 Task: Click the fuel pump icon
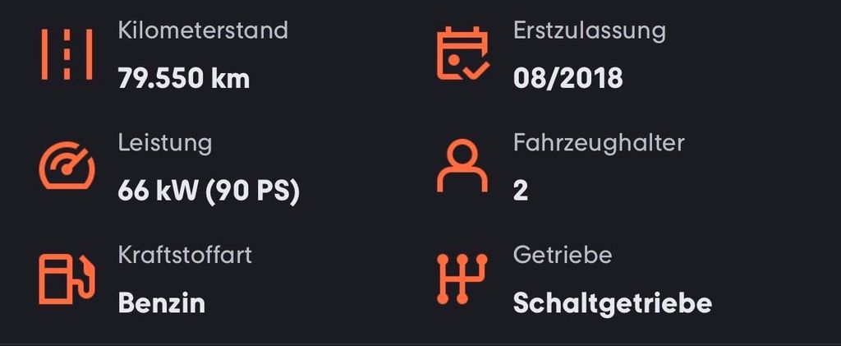tap(64, 279)
